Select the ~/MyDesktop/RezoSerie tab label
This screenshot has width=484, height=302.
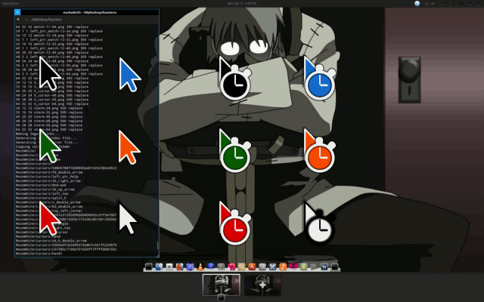click(45, 20)
